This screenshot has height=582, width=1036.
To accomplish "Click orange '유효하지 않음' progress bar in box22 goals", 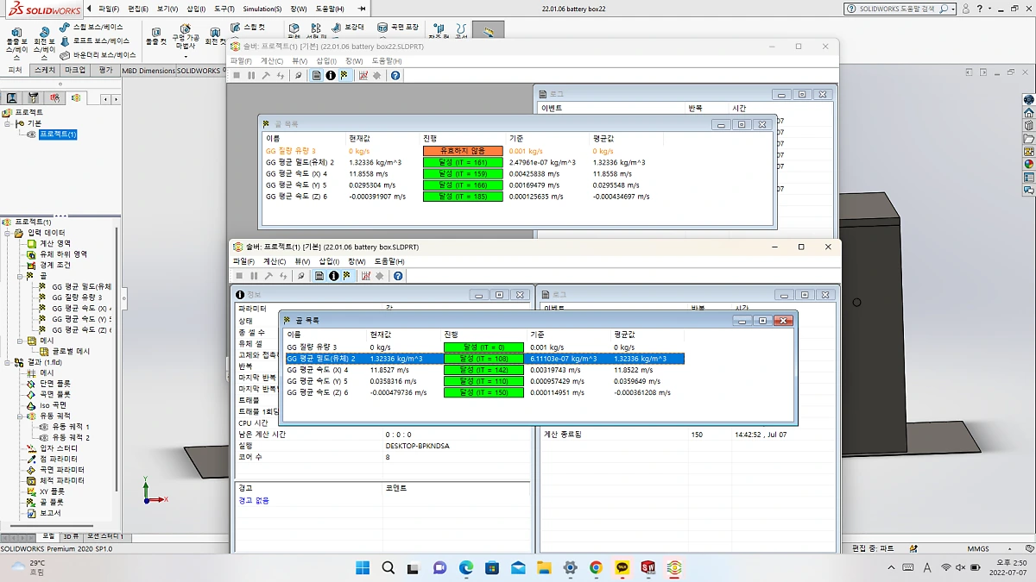I will click(x=463, y=151).
